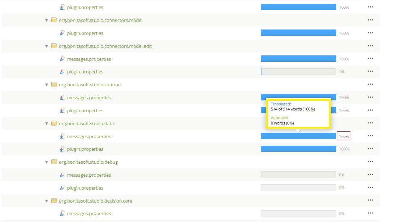Open org.bonitasoft.studio.connectors.model.edit folder name
The width and height of the screenshot is (415, 222).
(105, 46)
